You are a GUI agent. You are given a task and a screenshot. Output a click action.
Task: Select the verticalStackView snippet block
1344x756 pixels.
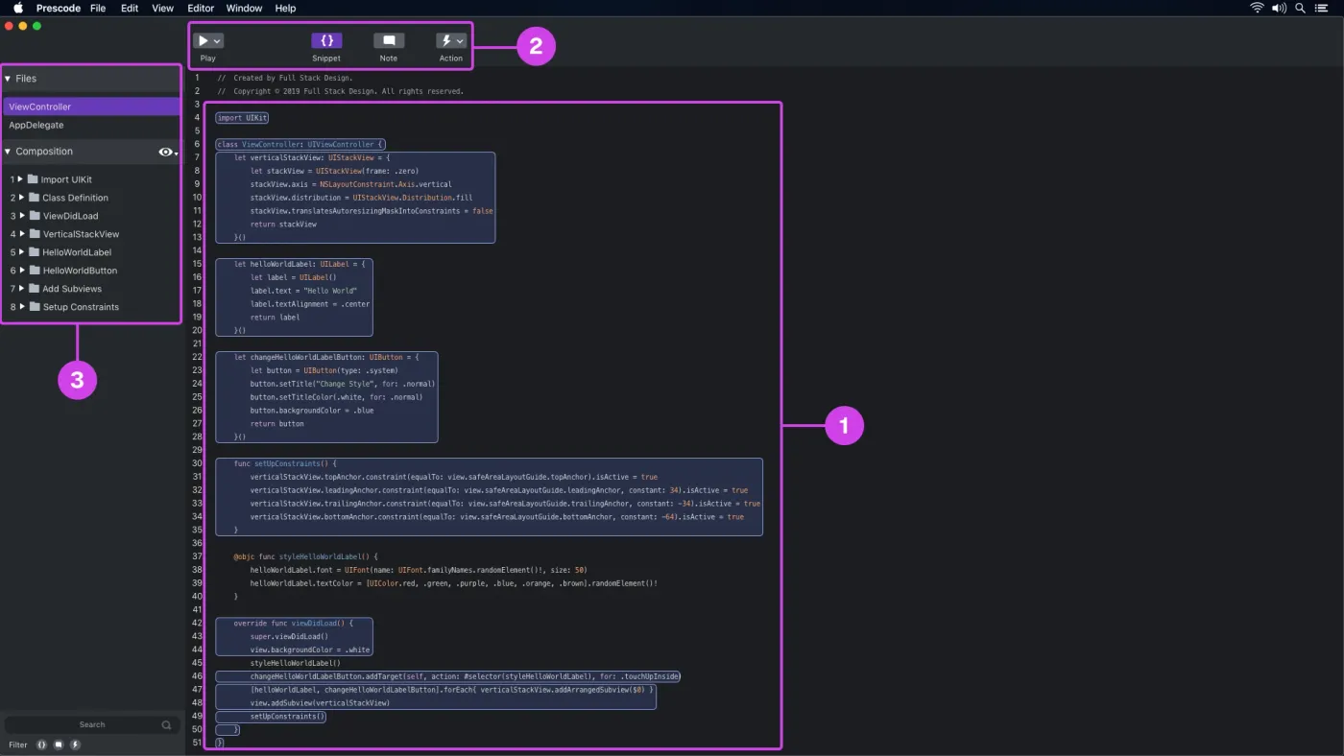tap(355, 198)
